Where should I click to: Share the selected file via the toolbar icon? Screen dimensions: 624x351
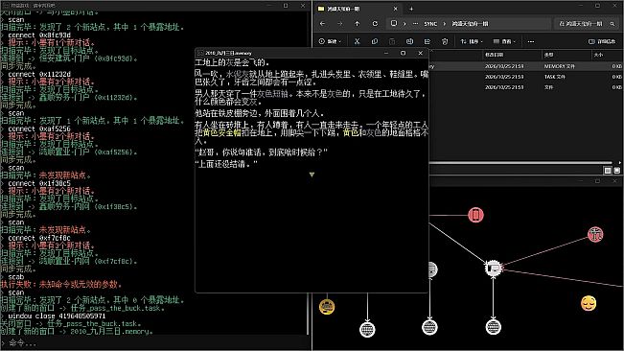point(427,41)
